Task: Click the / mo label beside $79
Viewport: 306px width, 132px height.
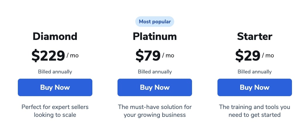Action: (168, 56)
